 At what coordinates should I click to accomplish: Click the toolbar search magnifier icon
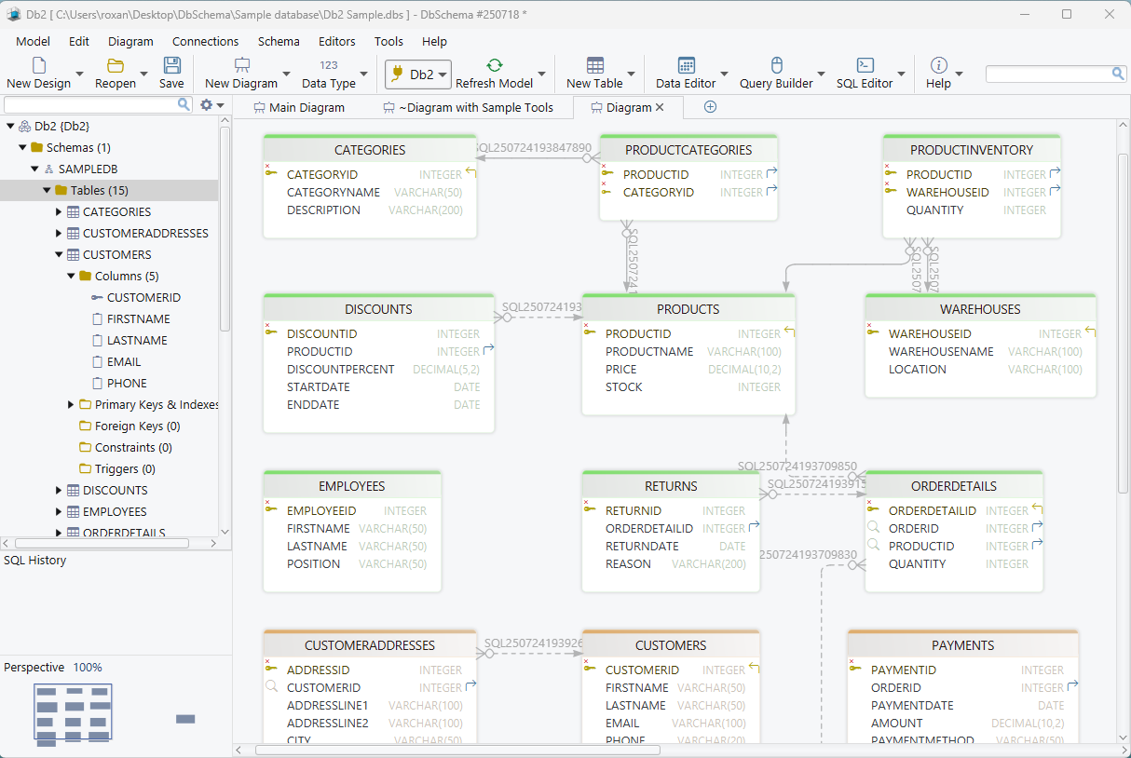pyautogui.click(x=1118, y=74)
